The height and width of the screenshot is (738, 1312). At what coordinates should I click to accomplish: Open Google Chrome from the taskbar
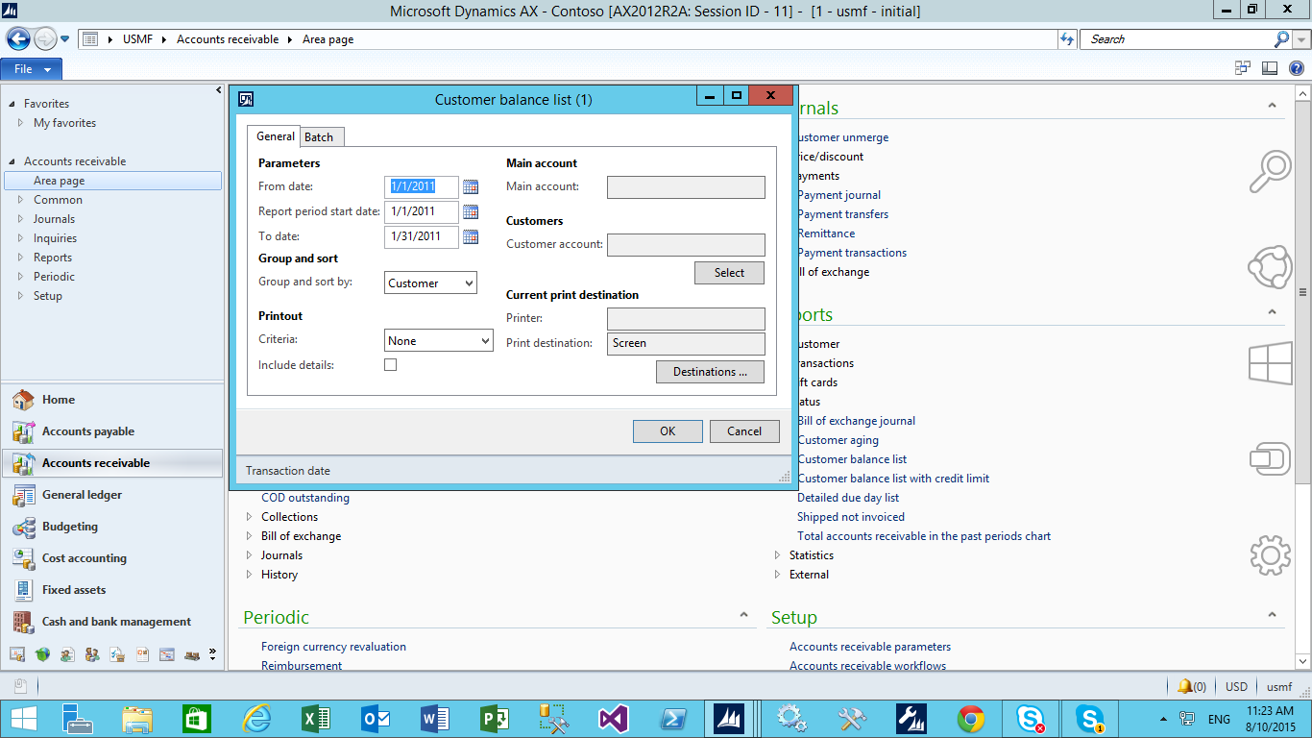point(971,718)
